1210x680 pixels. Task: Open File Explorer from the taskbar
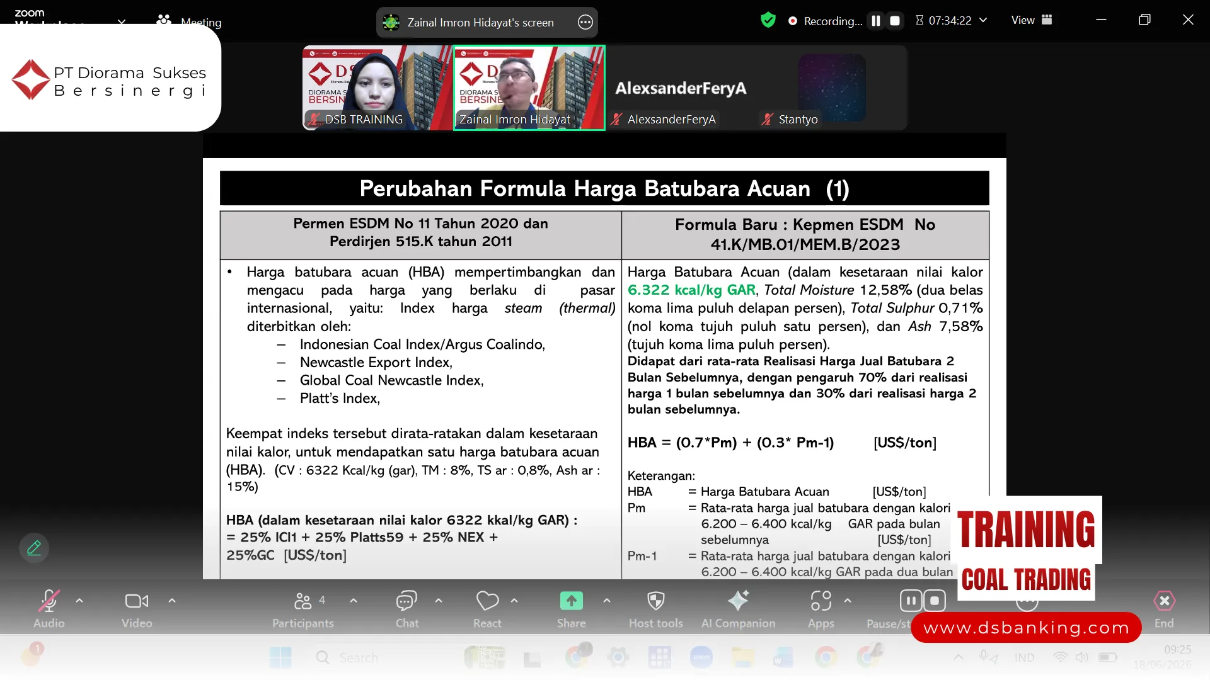point(743,658)
